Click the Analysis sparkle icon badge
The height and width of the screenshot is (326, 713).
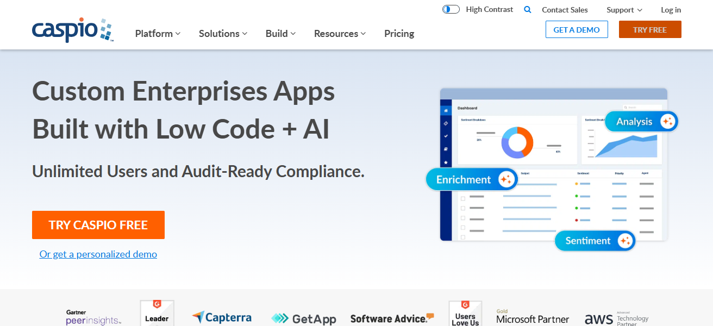[667, 122]
